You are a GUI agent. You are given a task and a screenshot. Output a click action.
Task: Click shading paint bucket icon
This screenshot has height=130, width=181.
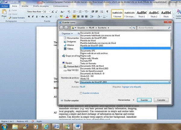[99, 17]
